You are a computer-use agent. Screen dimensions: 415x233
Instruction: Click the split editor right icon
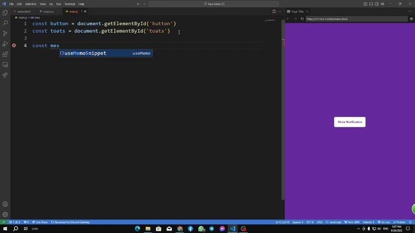[x=274, y=12]
